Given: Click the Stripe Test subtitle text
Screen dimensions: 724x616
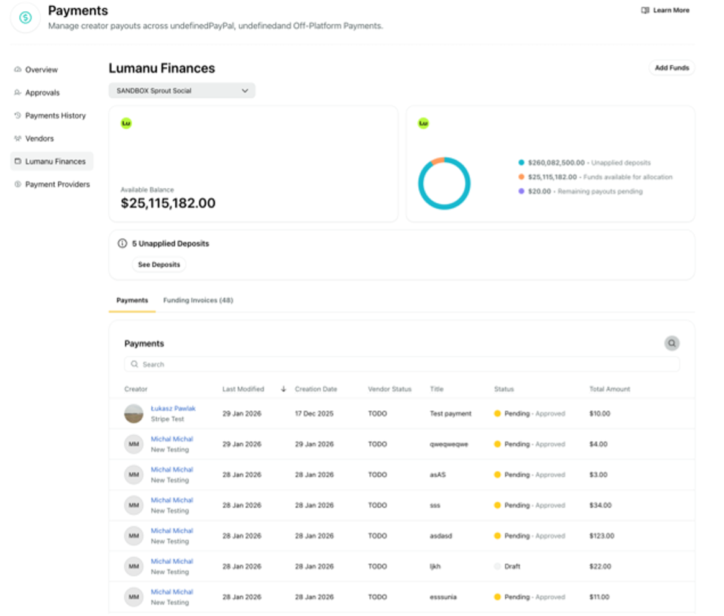Looking at the screenshot, I should [167, 419].
